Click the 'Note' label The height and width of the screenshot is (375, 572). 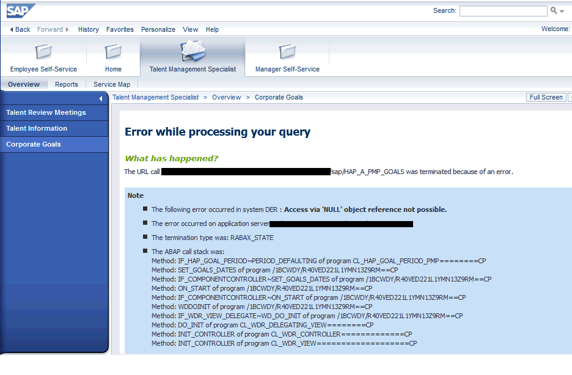[x=135, y=195]
